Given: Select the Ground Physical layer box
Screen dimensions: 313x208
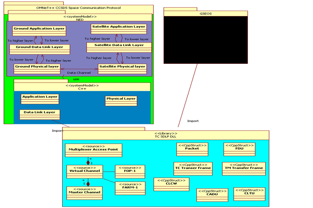Looking at the screenshot, I should (x=37, y=68).
